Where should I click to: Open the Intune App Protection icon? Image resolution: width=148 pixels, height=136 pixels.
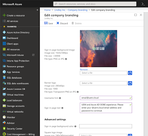coord(4,60)
